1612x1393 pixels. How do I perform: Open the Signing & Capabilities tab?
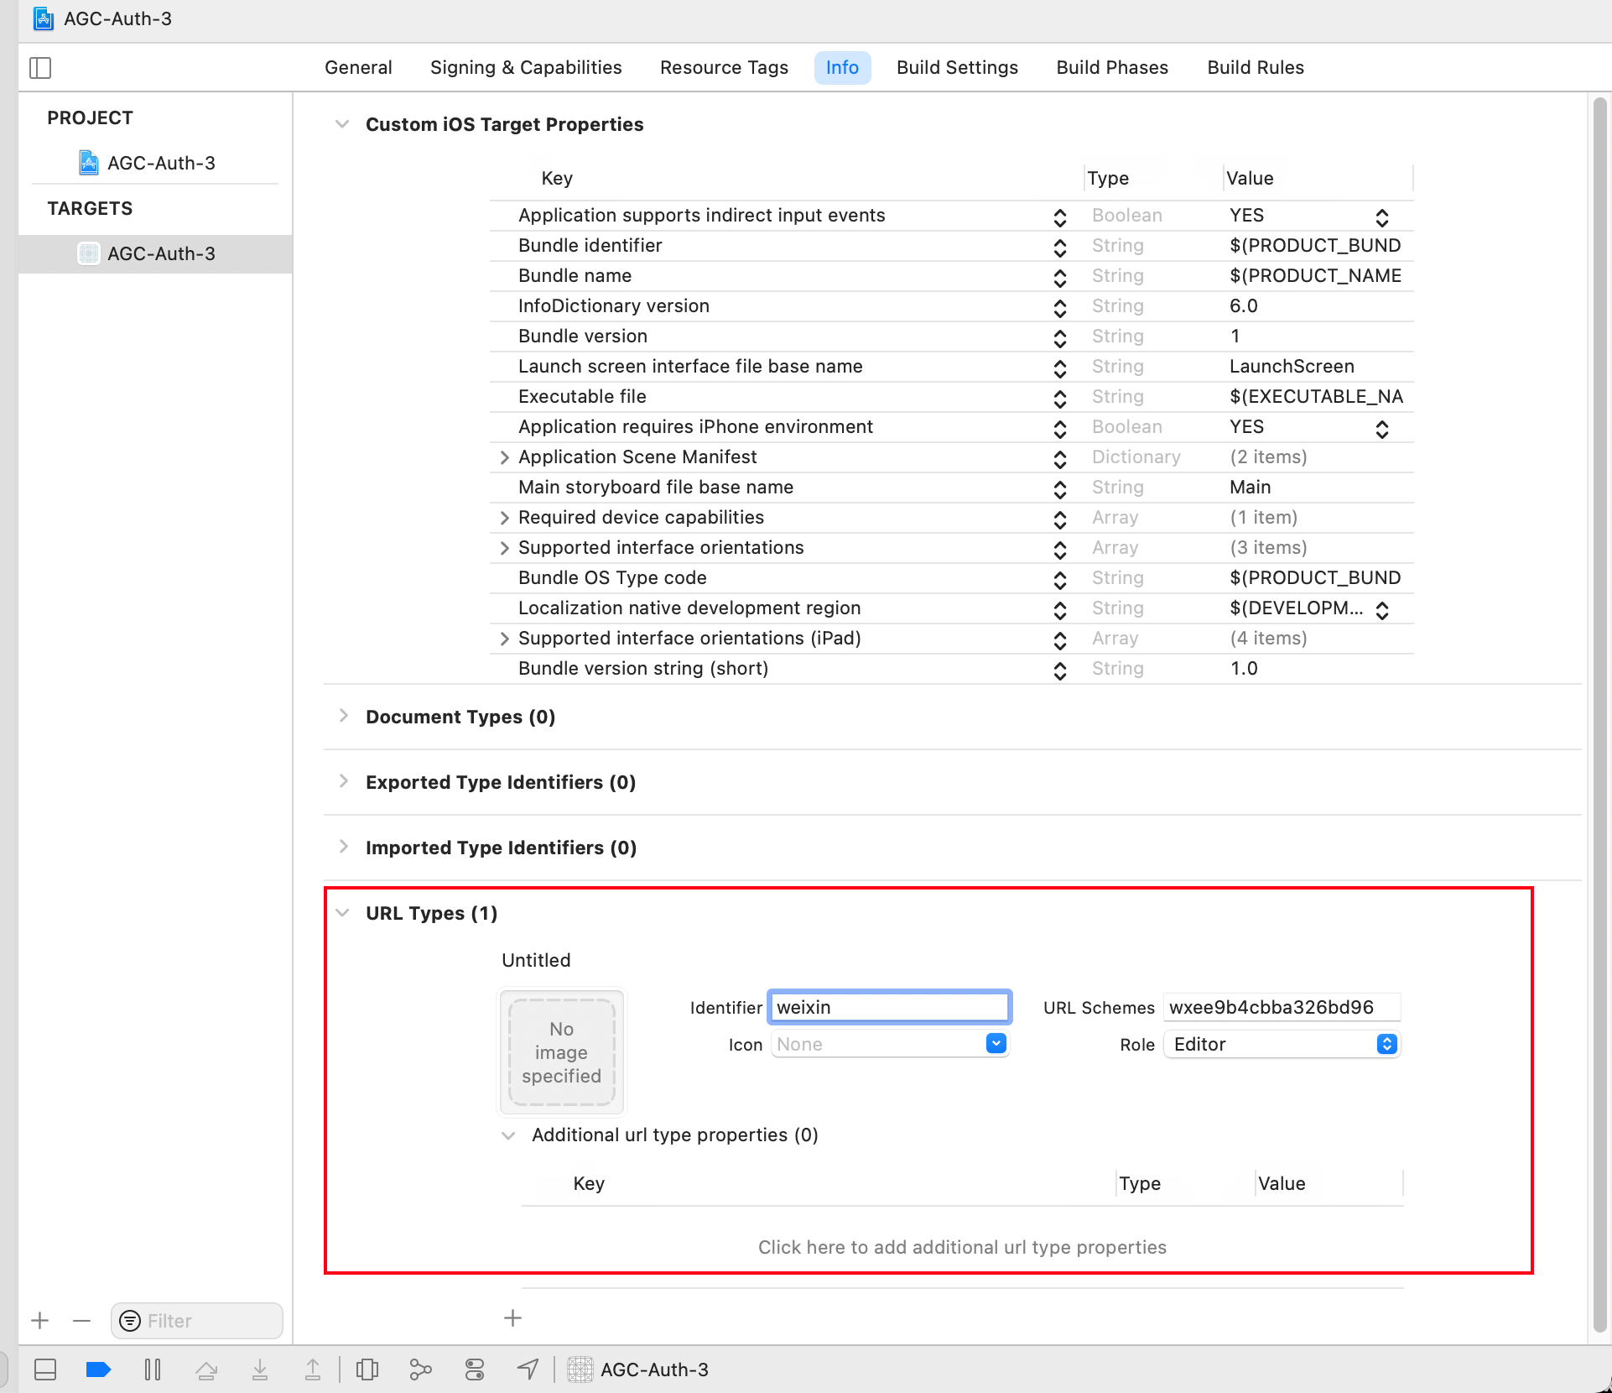526,67
